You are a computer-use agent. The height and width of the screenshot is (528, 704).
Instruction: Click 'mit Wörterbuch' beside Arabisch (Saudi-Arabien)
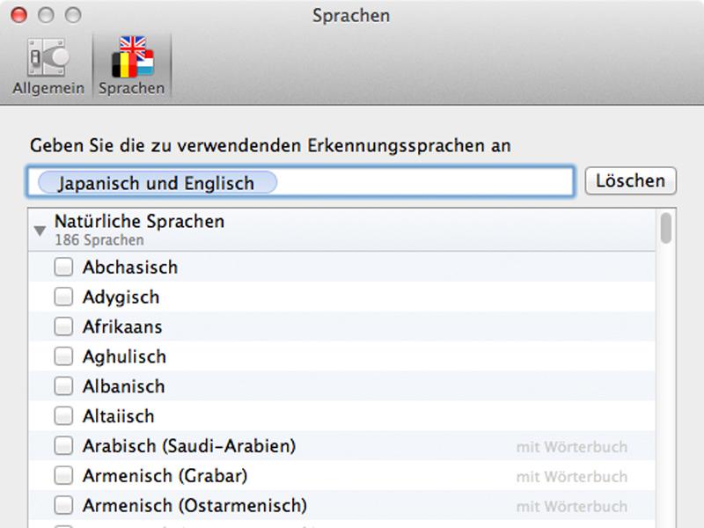coord(571,447)
